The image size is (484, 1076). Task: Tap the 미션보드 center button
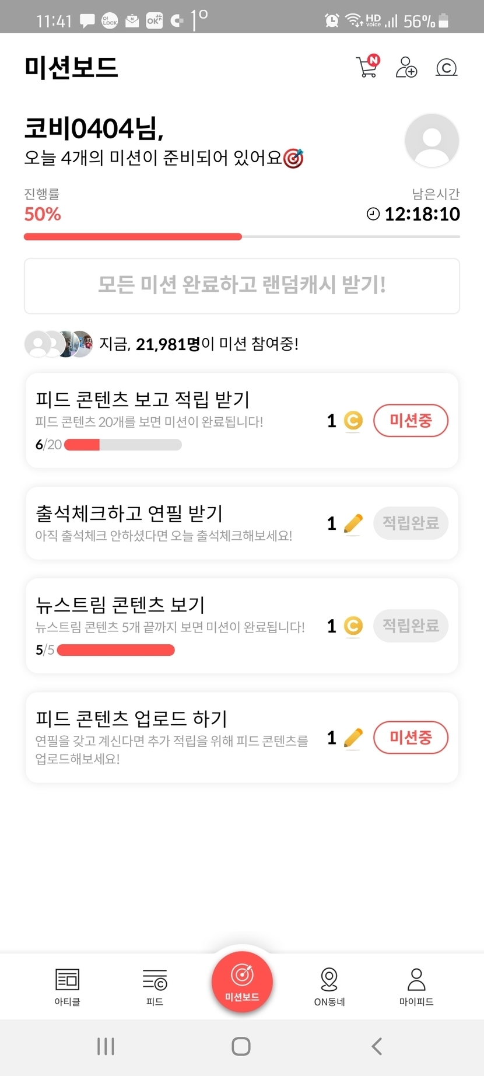242,982
